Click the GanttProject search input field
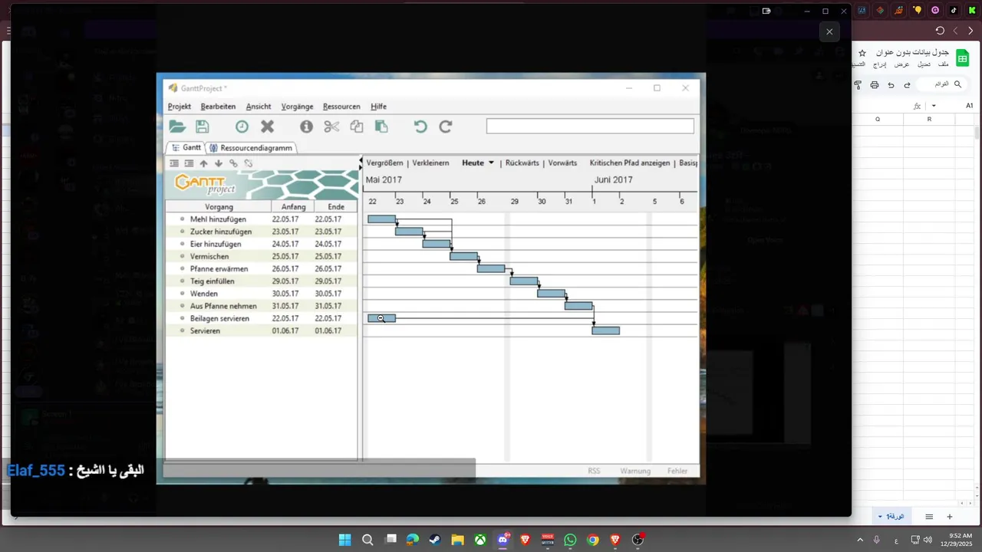 coord(590,126)
